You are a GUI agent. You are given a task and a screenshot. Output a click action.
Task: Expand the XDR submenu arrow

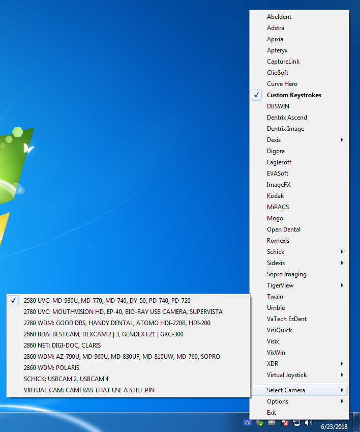click(x=342, y=364)
